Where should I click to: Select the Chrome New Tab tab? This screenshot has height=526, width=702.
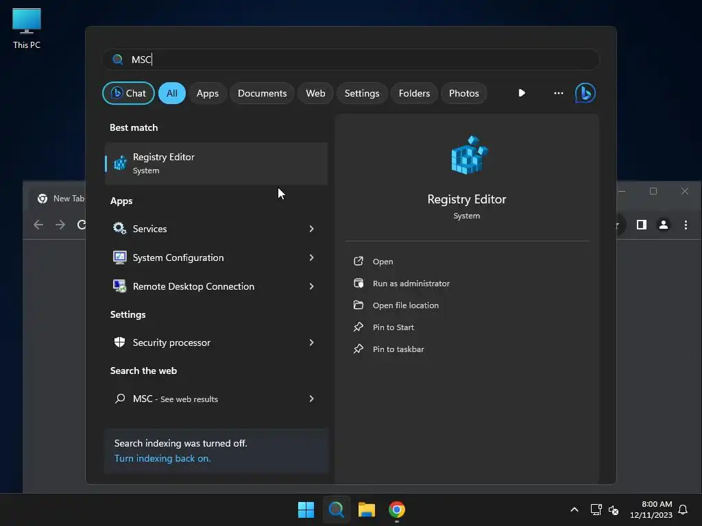tap(58, 199)
